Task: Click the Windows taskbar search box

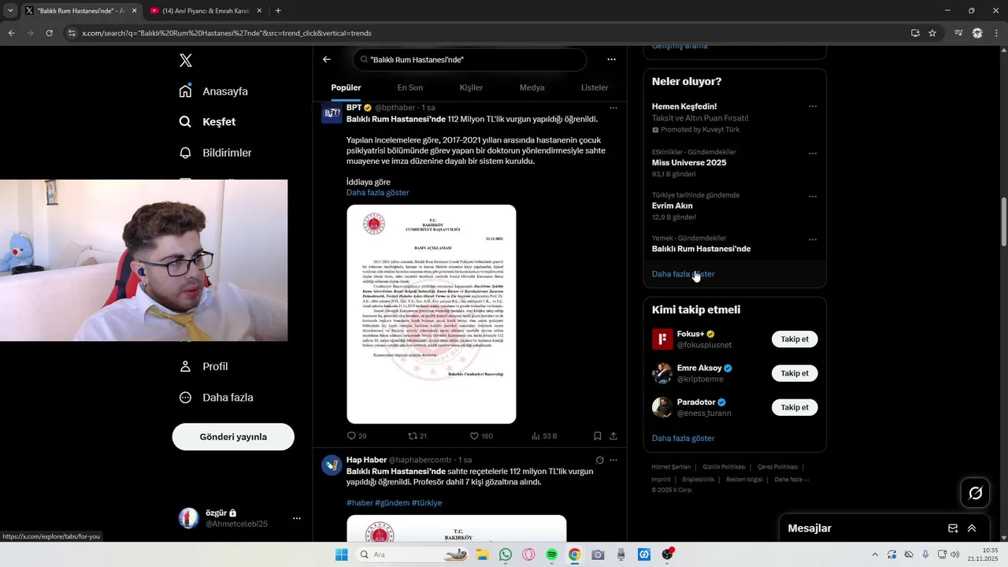Action: 413,555
